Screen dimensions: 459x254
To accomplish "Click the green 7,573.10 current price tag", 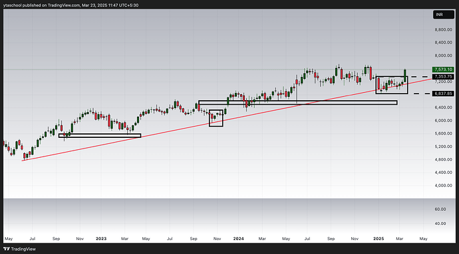I will (443, 70).
